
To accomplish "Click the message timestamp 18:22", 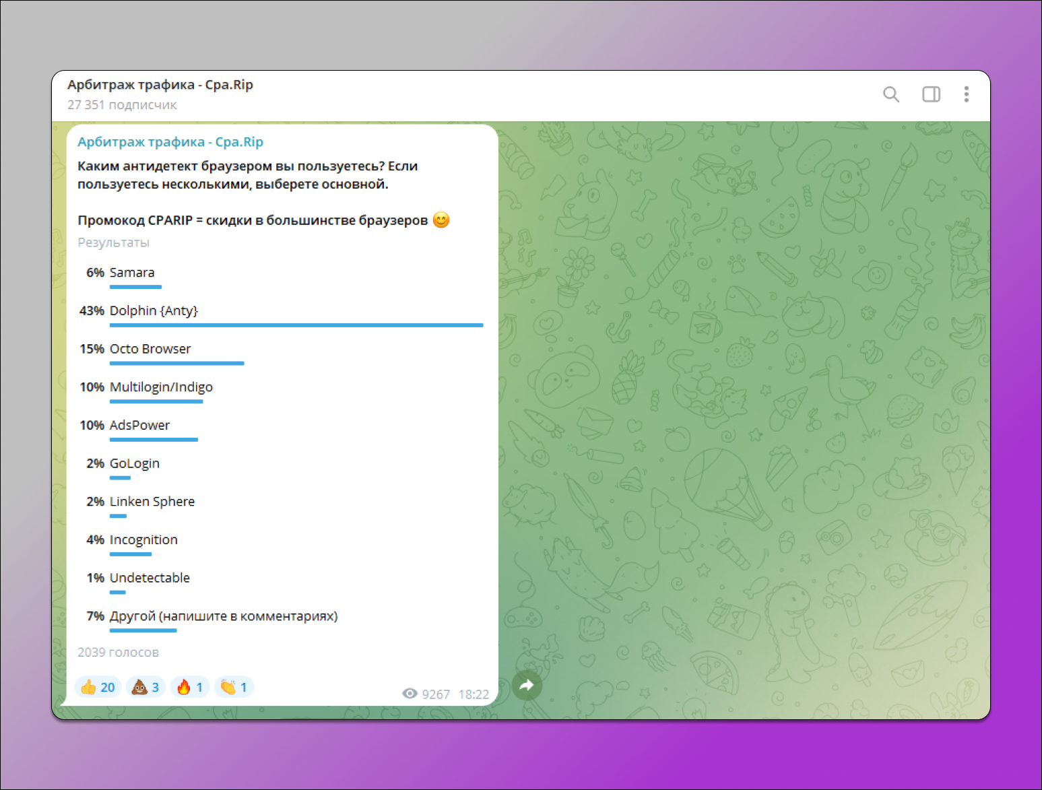I will click(x=474, y=694).
